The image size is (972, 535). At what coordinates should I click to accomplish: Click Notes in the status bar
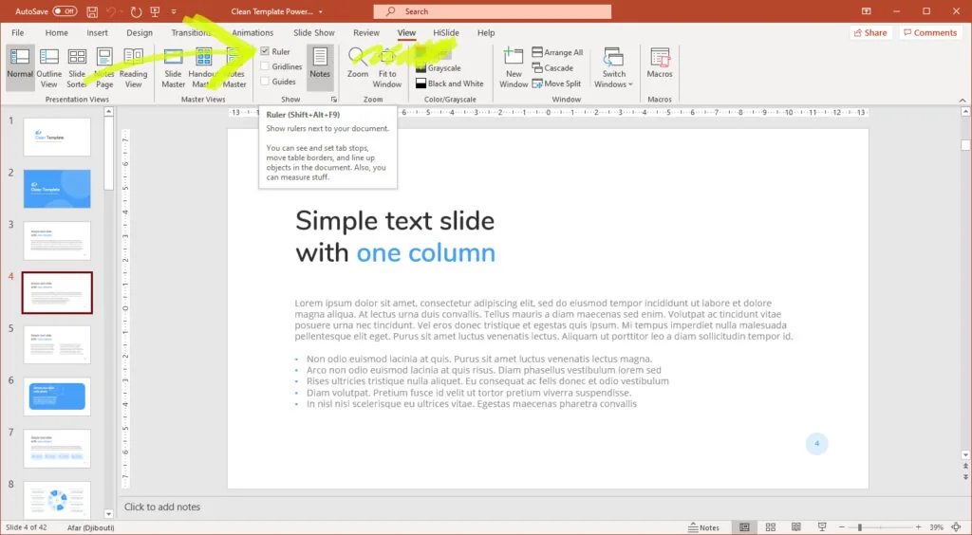(703, 527)
